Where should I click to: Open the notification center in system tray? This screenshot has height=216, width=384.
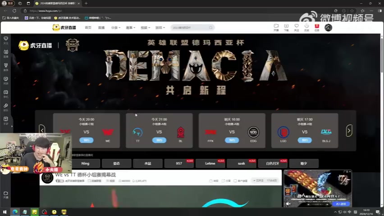pyautogui.click(x=378, y=212)
